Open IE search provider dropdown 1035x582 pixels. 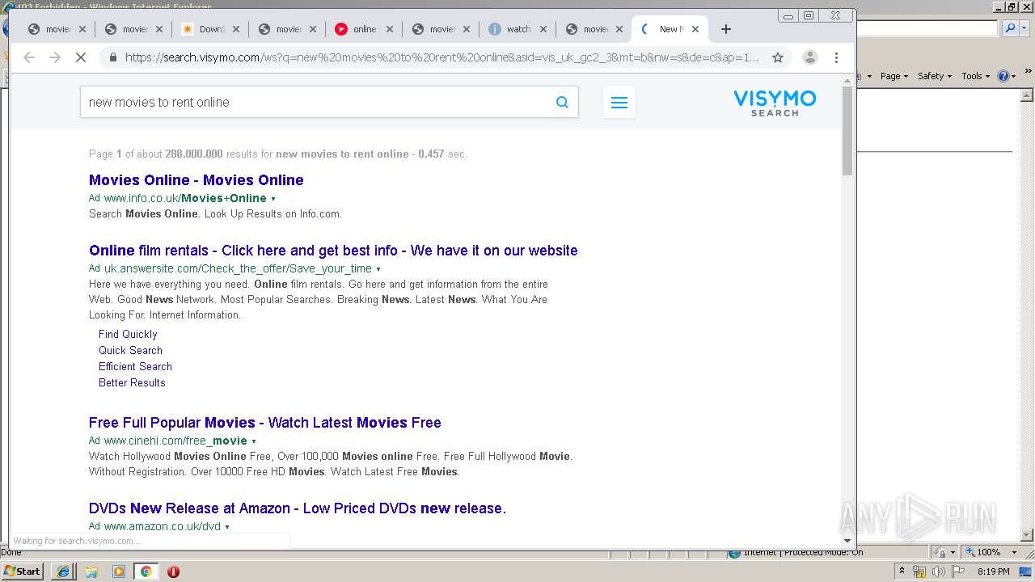tap(1025, 28)
